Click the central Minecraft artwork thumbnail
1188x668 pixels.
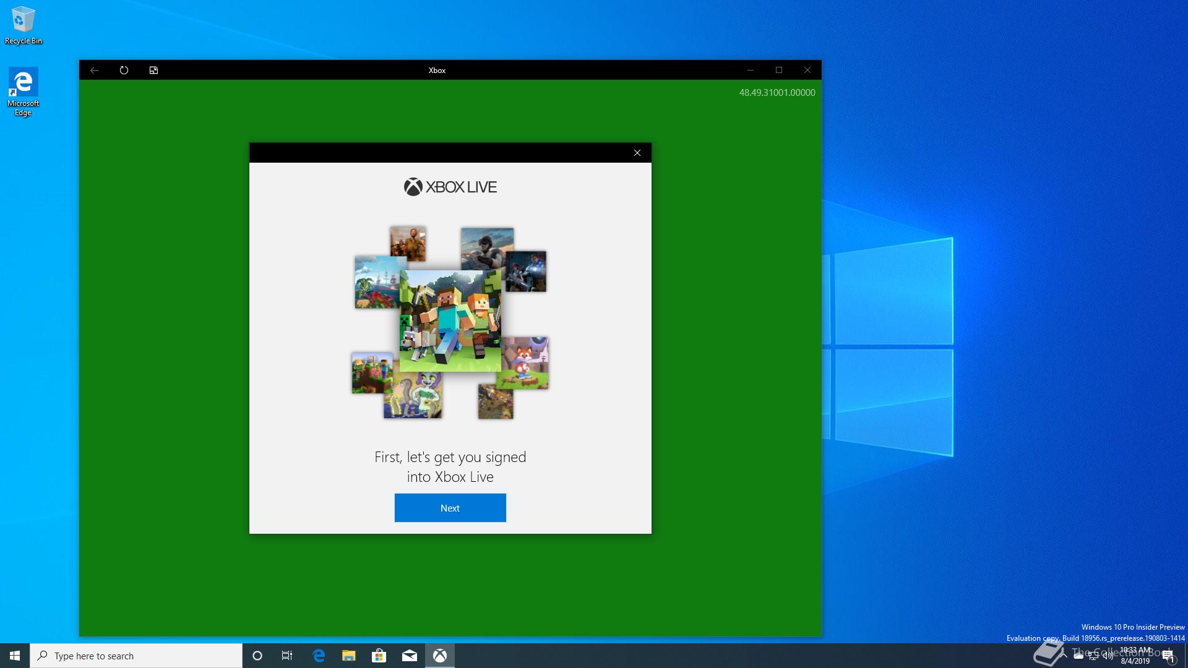pyautogui.click(x=450, y=320)
